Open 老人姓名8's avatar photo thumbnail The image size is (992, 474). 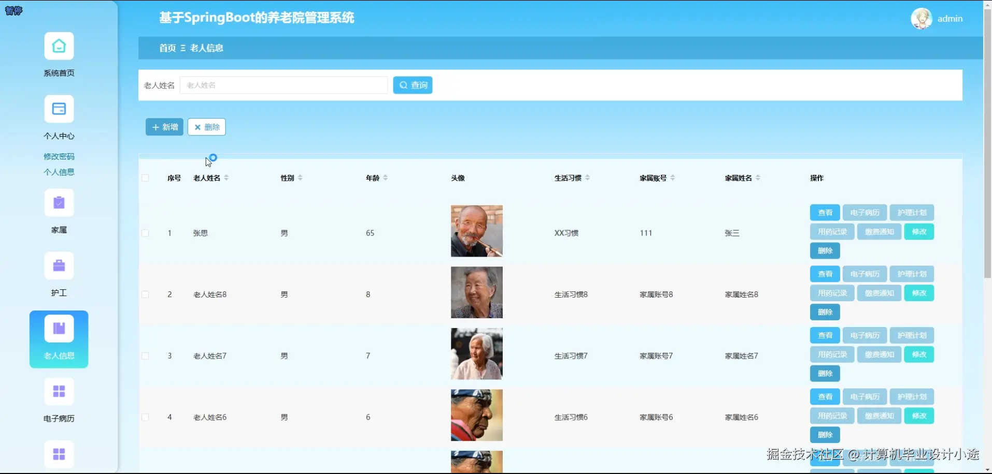(476, 292)
